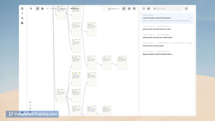
Task: Open chat 'Opportunities in Hybrid Spatial Mark...'
Action: 167,53
